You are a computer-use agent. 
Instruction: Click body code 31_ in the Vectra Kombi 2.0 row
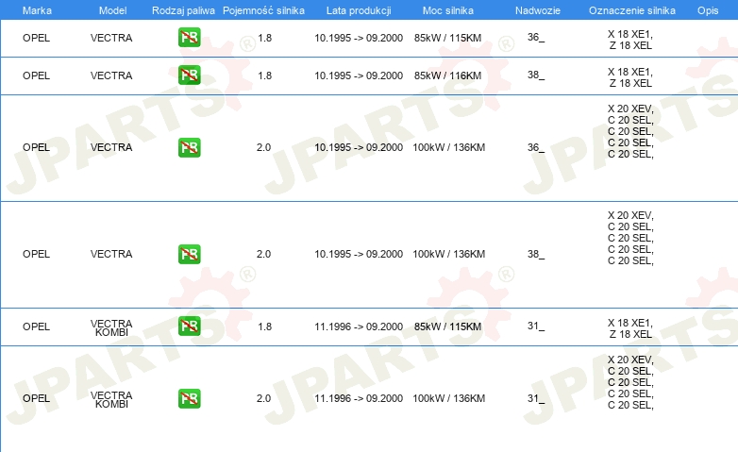pyautogui.click(x=536, y=398)
